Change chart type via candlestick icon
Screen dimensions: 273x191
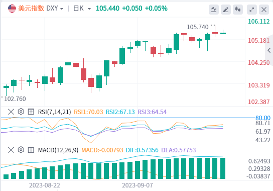pyautogui.click(x=238, y=10)
